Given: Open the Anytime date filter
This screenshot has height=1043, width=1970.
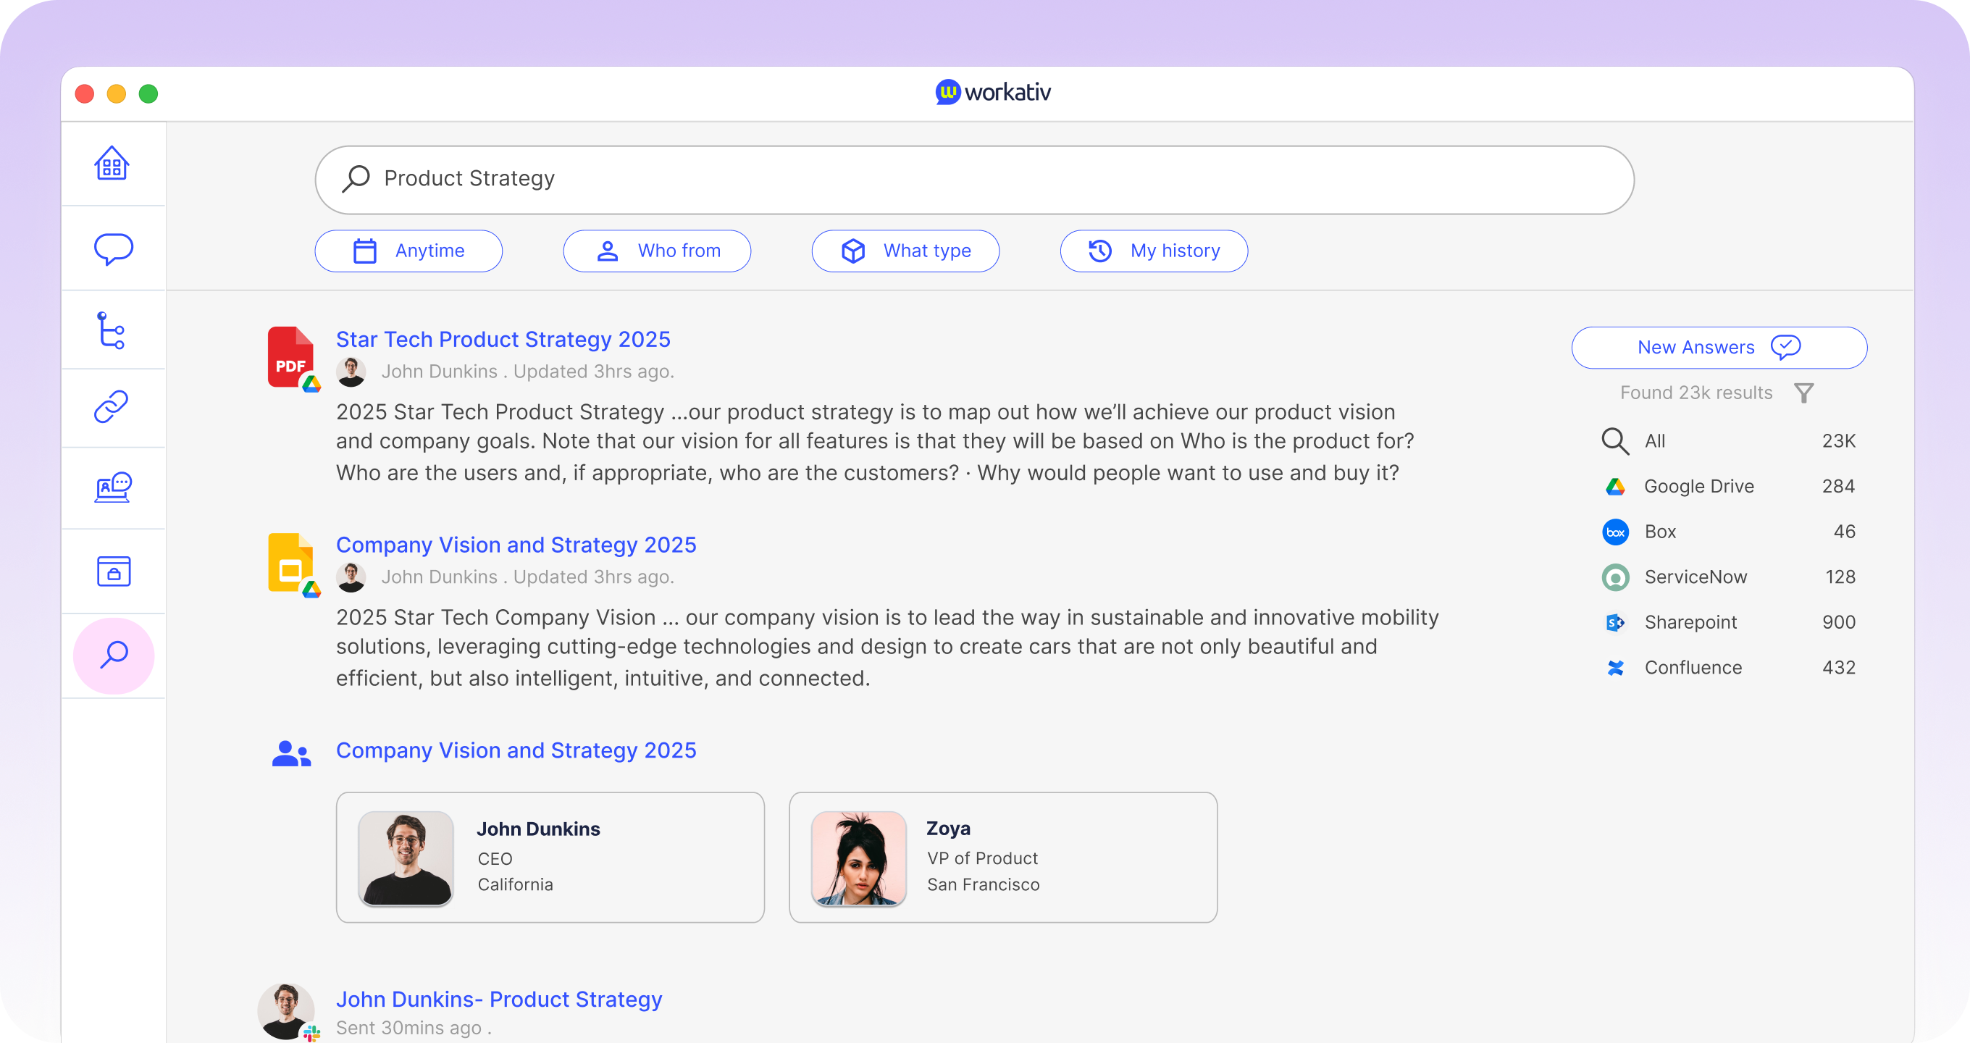Looking at the screenshot, I should pyautogui.click(x=408, y=251).
